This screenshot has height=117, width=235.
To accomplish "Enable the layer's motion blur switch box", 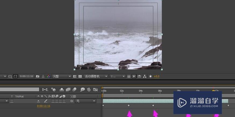I will tap(57, 101).
